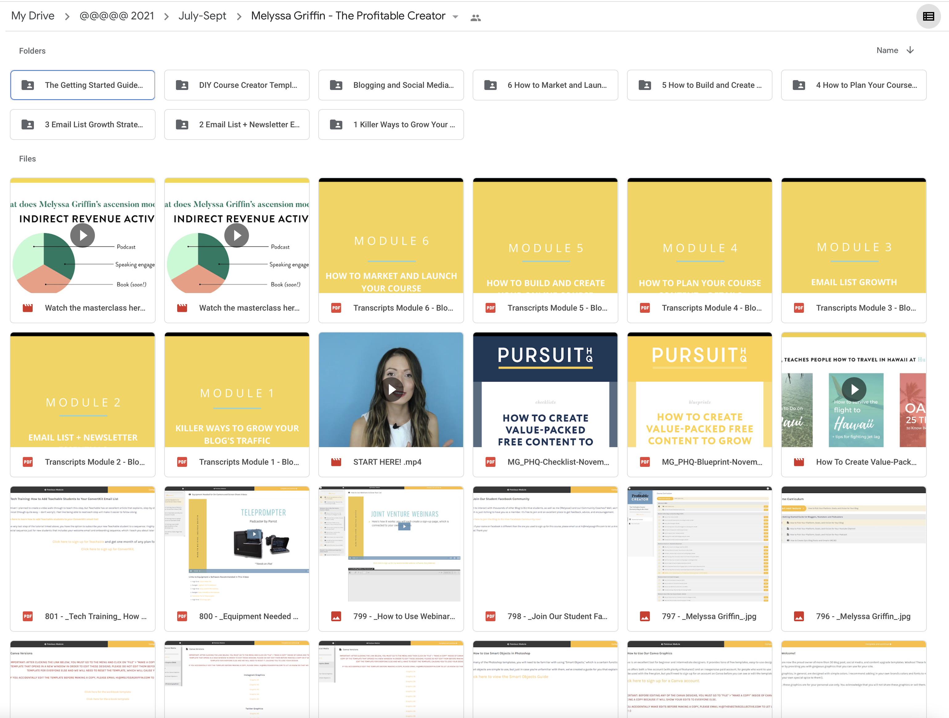Open the current folder dropdown arrow
The width and height of the screenshot is (949, 718).
tap(456, 17)
